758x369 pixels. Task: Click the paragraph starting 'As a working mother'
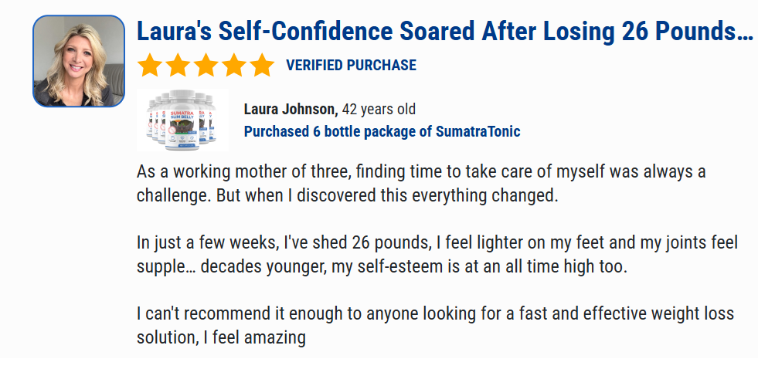click(421, 184)
